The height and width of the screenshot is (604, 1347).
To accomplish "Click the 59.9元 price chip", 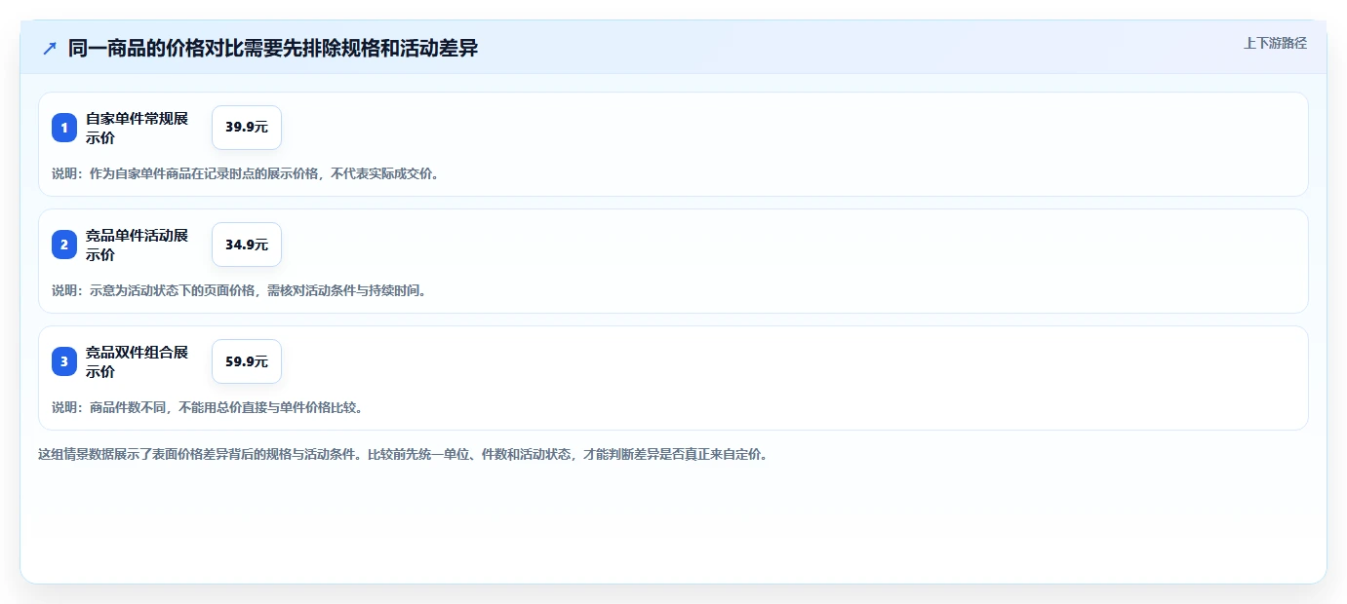I will pos(247,361).
